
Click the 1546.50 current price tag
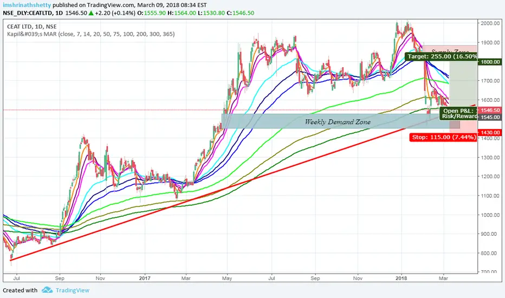[490, 110]
